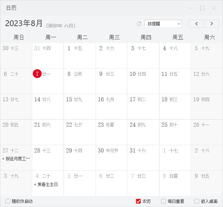This screenshot has height=207, width=223.
Task: Toggle the 每日重复 checkbox
Action: pos(164,201)
